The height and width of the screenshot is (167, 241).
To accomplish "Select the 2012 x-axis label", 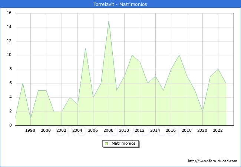I will click(139, 130).
